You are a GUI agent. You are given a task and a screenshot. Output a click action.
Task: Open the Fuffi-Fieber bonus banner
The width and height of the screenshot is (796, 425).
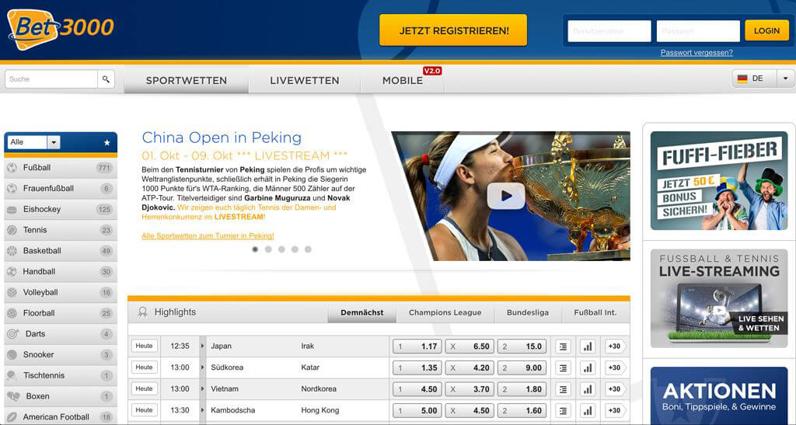[719, 180]
